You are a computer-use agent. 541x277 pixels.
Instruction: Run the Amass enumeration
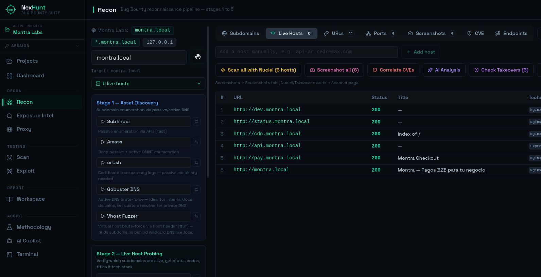tap(144, 142)
